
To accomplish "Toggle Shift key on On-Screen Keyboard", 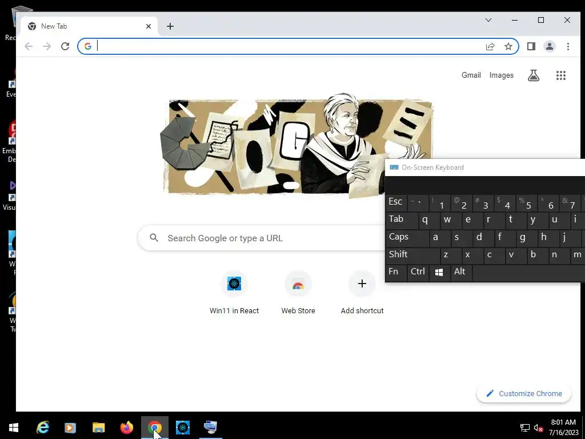I will click(412, 255).
